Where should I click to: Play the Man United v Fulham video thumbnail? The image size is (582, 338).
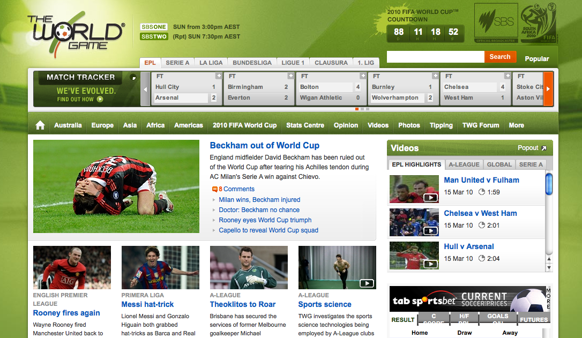414,189
